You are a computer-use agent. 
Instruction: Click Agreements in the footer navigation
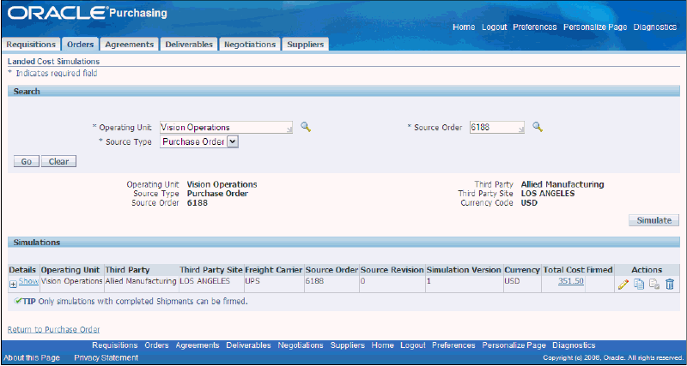coord(198,345)
